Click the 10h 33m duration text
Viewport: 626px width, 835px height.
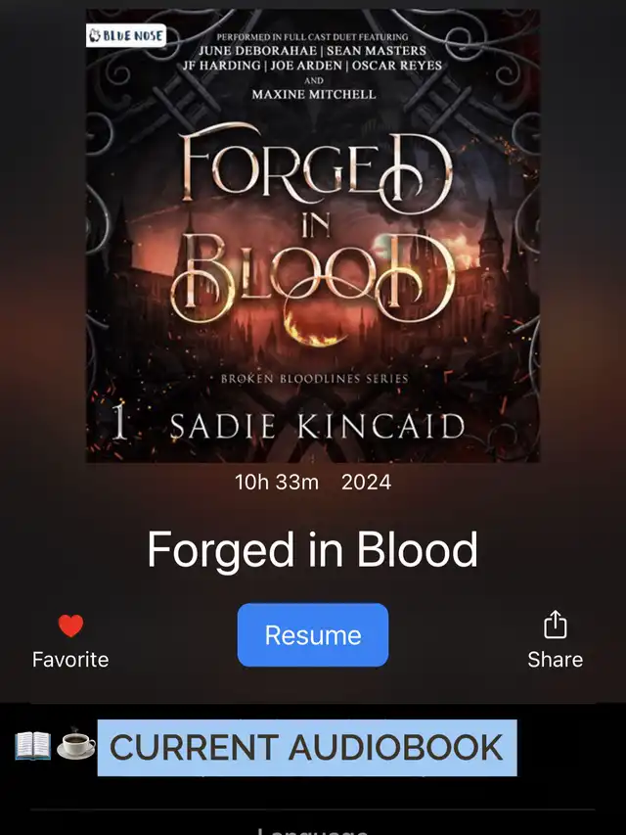tap(277, 482)
